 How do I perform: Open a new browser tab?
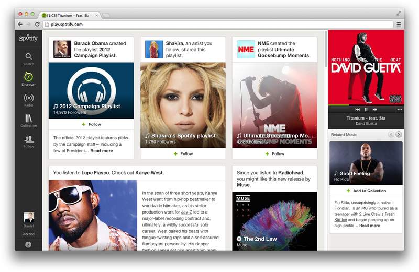point(106,16)
